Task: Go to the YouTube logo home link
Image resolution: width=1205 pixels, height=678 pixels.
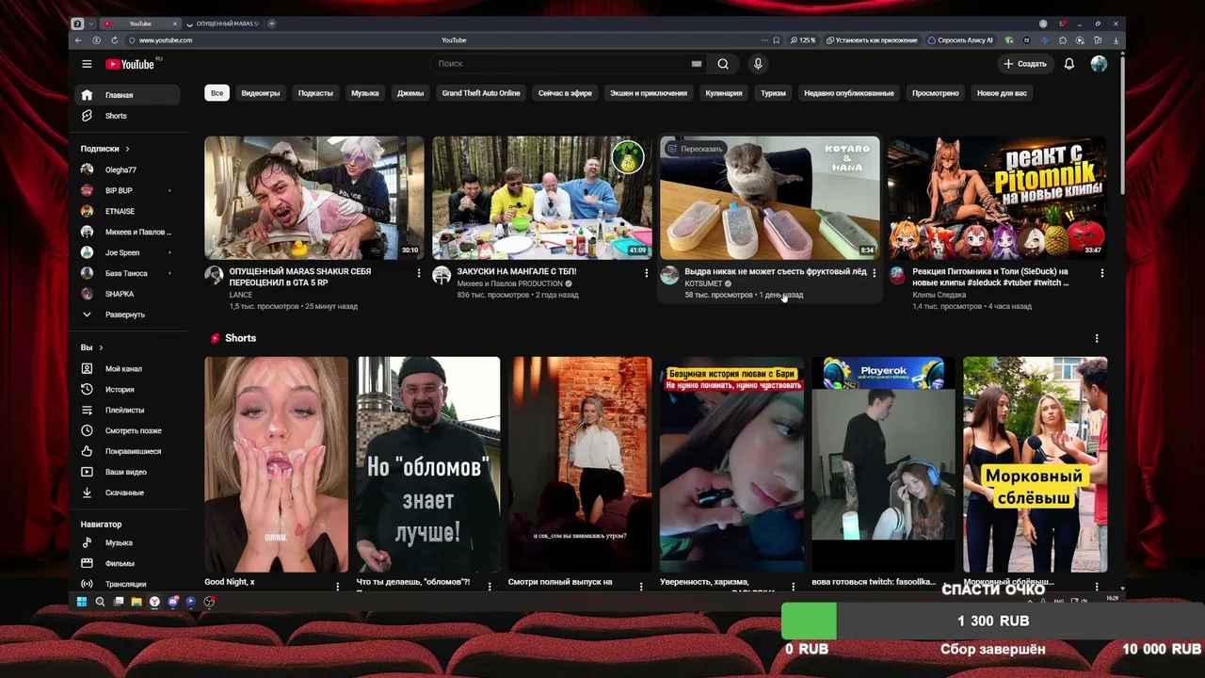Action: tap(130, 64)
